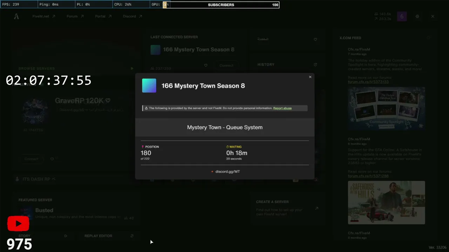The height and width of the screenshot is (252, 449).
Task: Click the 'Ver. 33206' version text
Action: coord(437,248)
